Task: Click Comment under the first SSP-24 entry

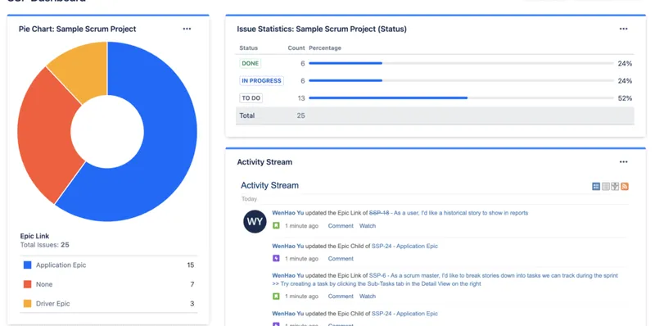Action: coord(341,259)
